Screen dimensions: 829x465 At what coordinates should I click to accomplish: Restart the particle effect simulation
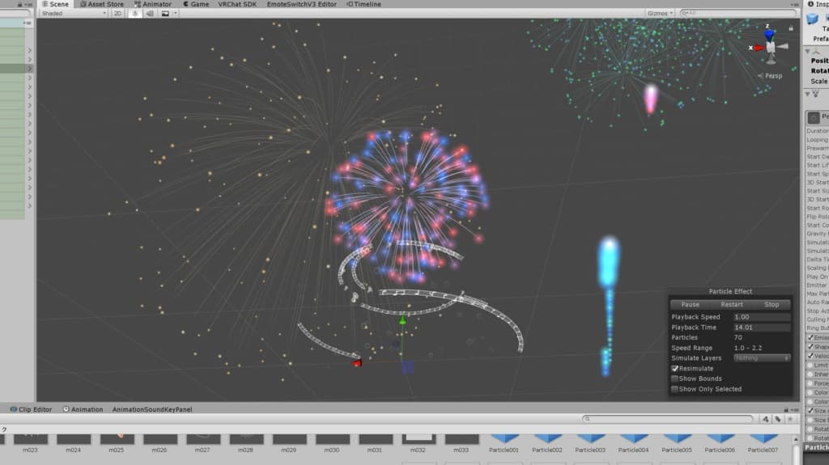point(731,305)
